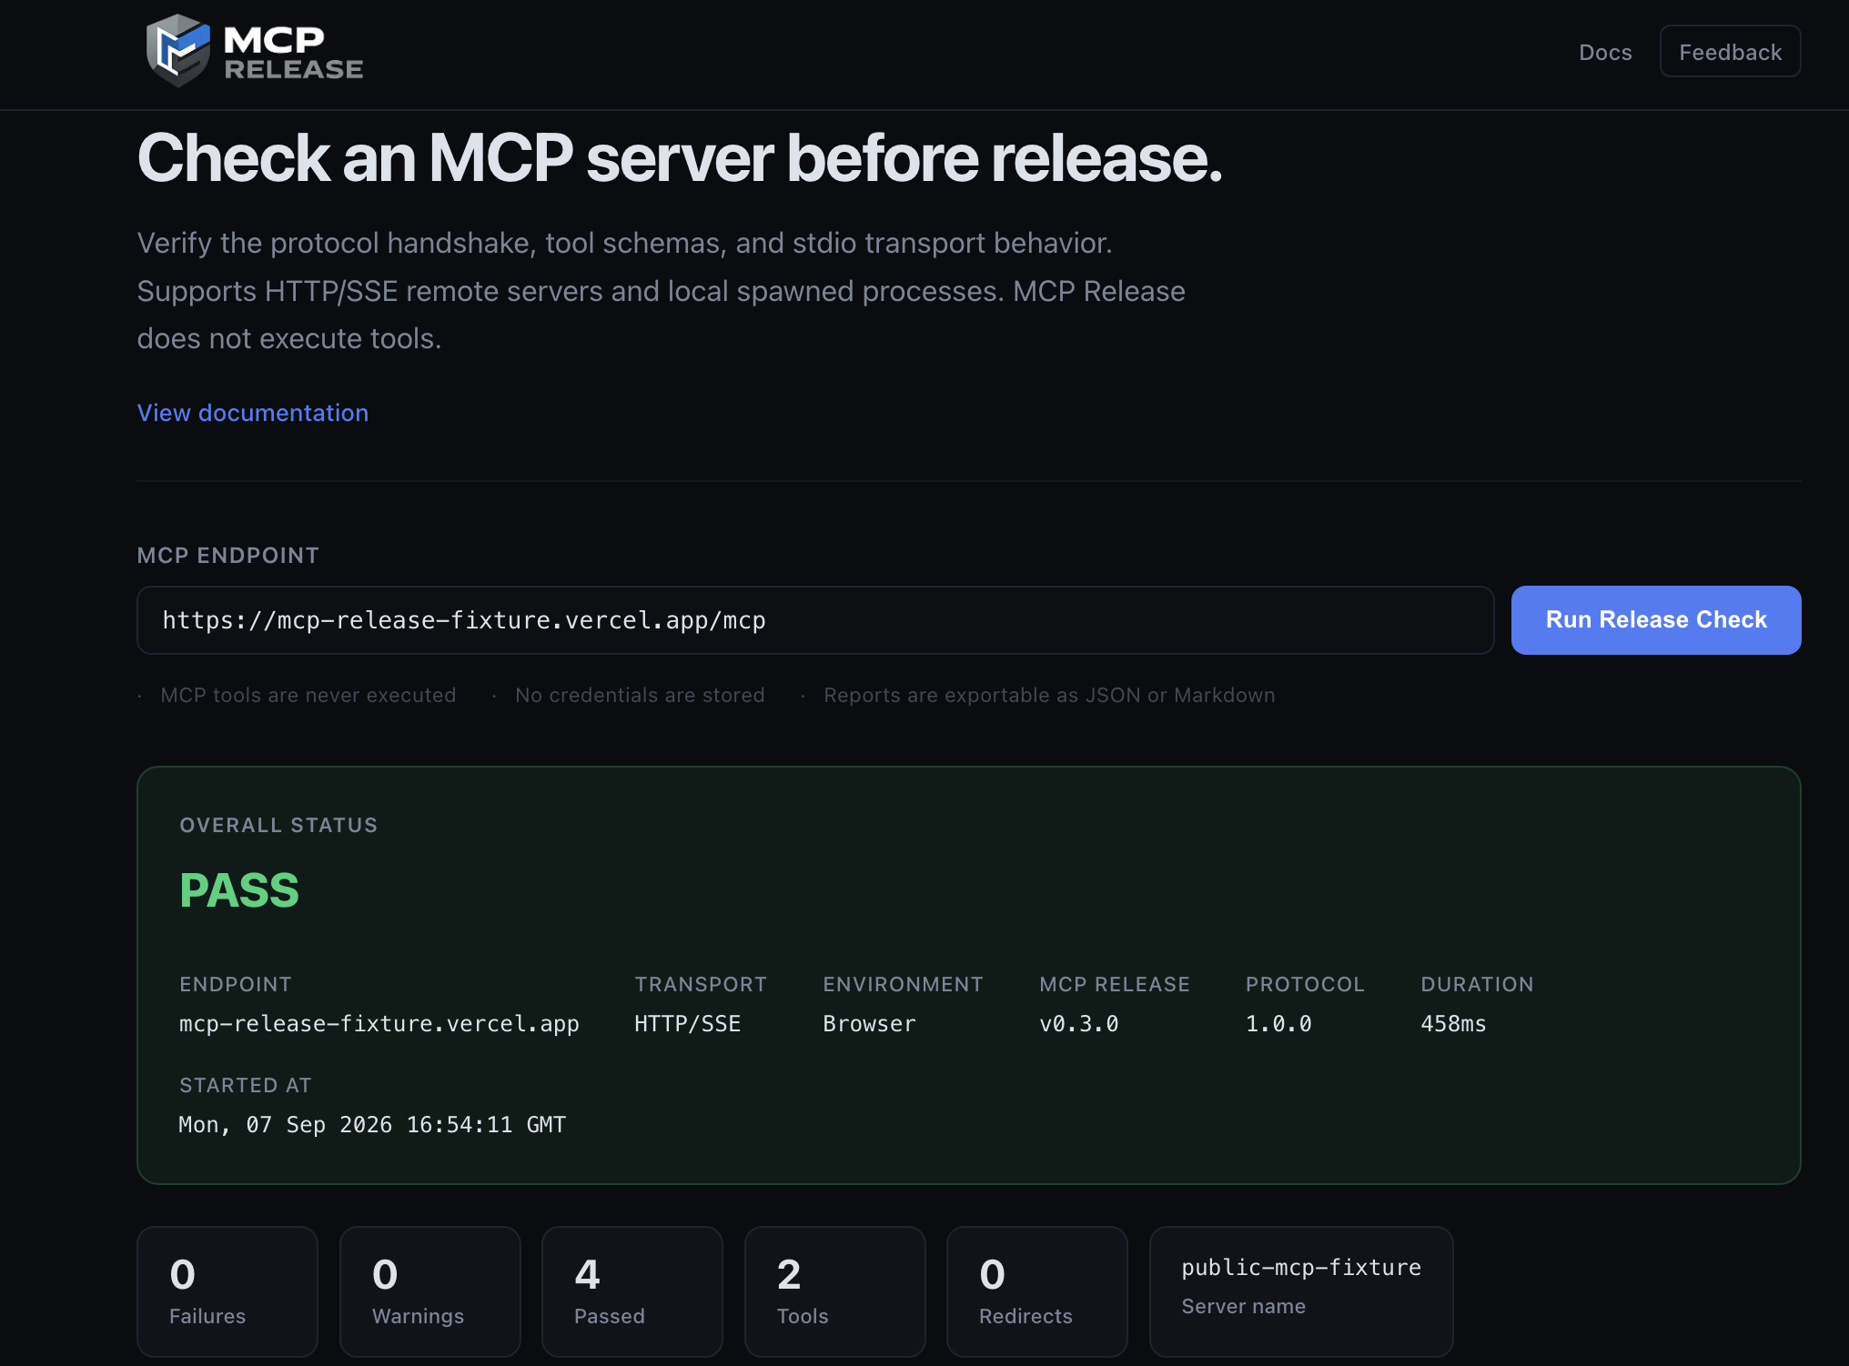Click the HTTP/SSE transport value
Screen dimensions: 1849x1366
(x=688, y=1024)
